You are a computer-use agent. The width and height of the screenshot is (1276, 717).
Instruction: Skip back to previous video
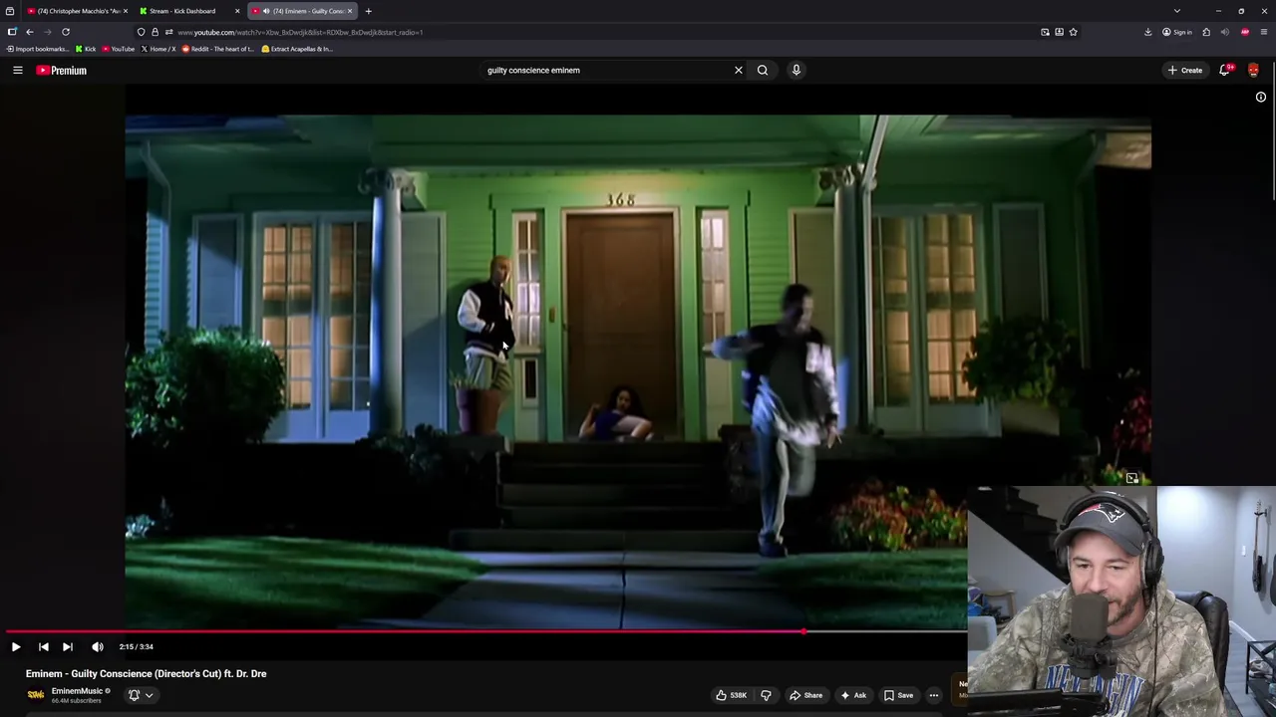(43, 646)
